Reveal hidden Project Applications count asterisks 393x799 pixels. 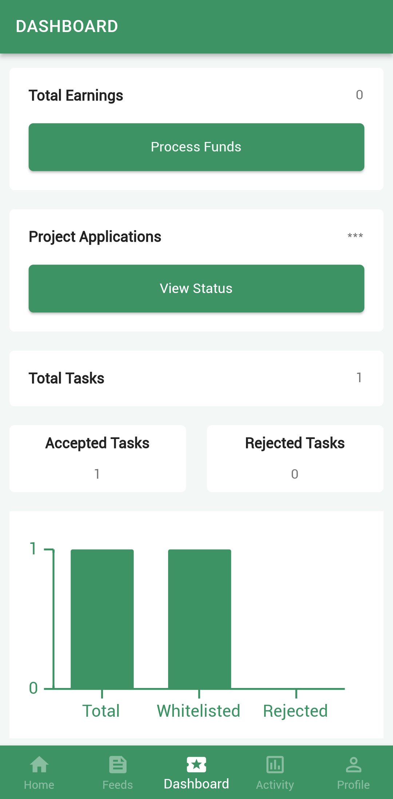click(x=355, y=237)
